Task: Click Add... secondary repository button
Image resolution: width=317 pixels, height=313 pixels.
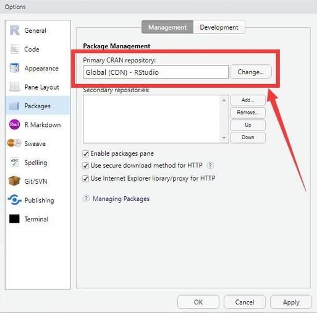Action: click(x=248, y=100)
